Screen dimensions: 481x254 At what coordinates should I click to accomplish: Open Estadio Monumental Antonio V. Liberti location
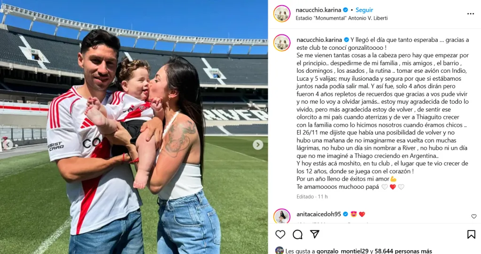pyautogui.click(x=341, y=18)
